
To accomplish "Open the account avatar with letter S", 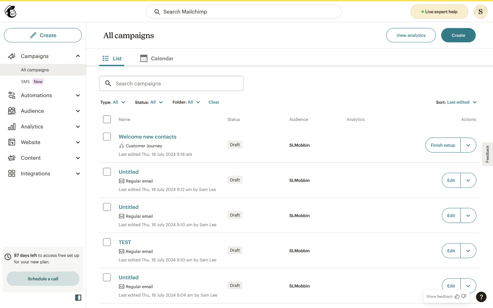I will pyautogui.click(x=480, y=12).
